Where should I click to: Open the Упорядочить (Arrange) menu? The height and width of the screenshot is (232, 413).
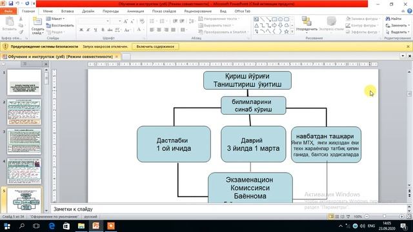click(x=307, y=24)
